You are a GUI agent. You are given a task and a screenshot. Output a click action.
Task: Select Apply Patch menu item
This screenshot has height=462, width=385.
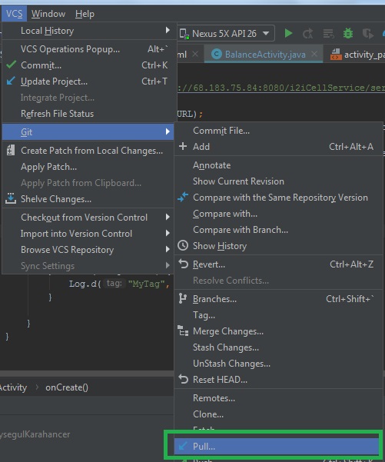click(x=89, y=167)
